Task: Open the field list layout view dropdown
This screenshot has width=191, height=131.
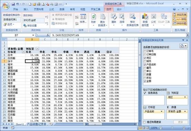Action: point(183,46)
